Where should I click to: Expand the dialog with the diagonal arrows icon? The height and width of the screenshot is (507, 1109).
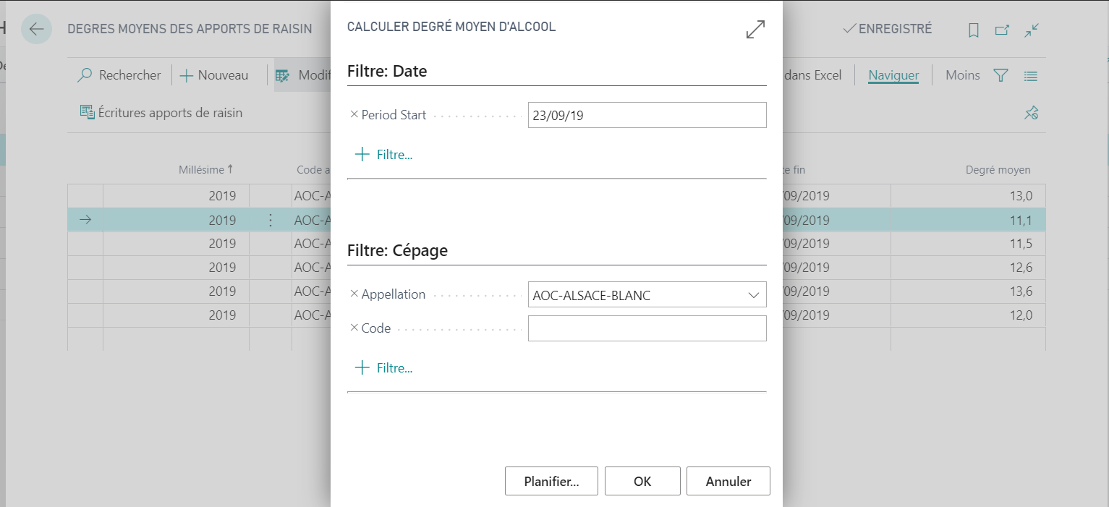coord(755,30)
